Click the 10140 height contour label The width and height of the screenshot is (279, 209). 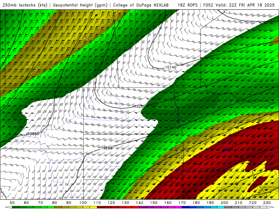[x=171, y=67]
